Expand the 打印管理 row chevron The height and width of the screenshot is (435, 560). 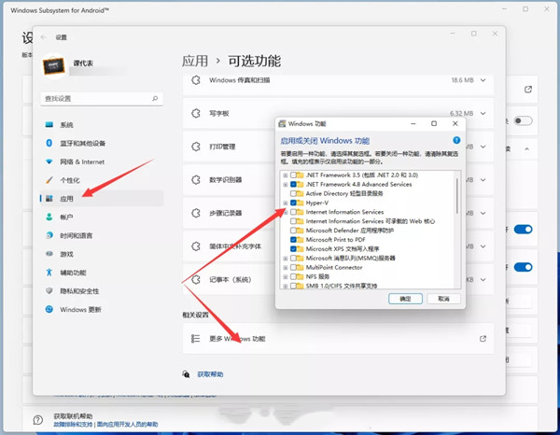pos(483,147)
